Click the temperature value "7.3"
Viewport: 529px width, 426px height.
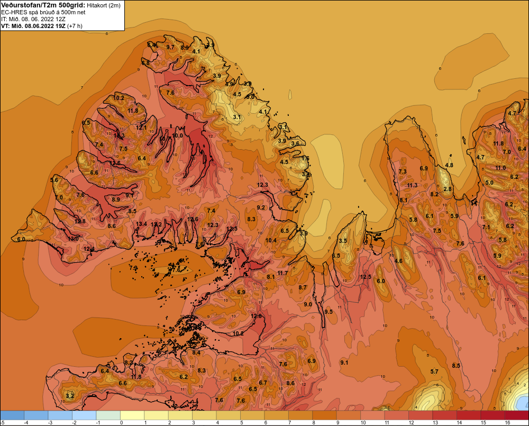pyautogui.click(x=403, y=171)
